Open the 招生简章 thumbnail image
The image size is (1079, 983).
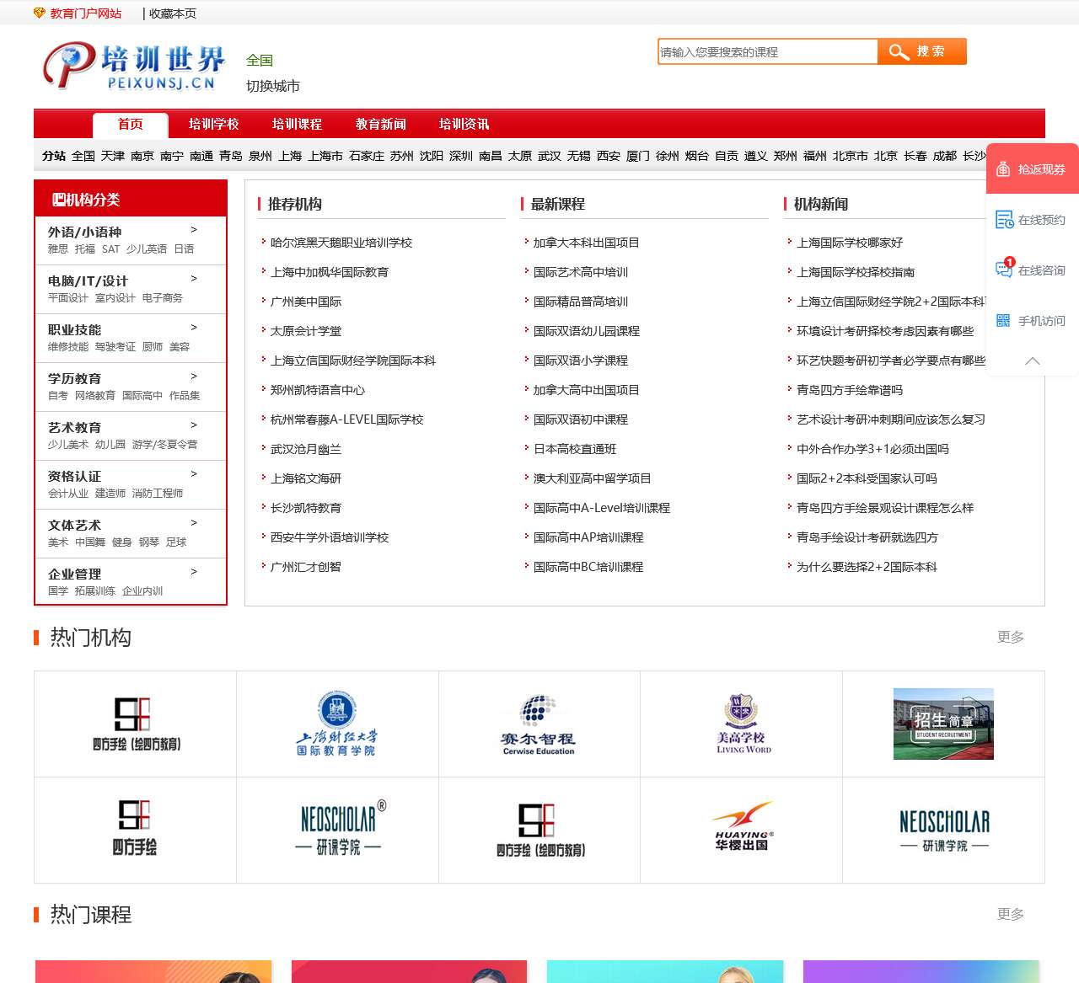tap(943, 724)
